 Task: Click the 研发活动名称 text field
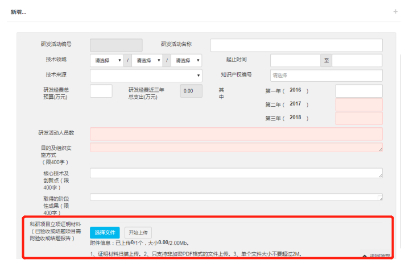coord(296,45)
